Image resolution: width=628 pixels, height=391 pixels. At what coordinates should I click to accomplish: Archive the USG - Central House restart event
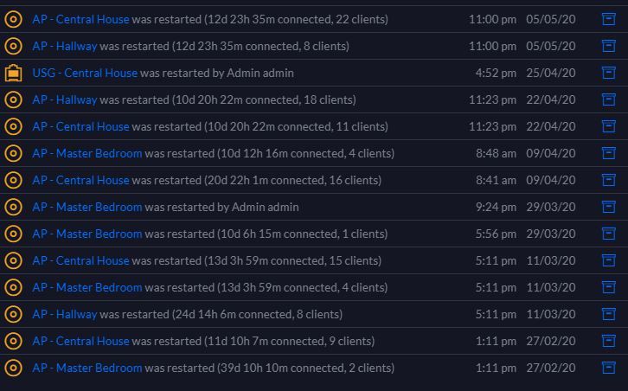click(x=609, y=73)
